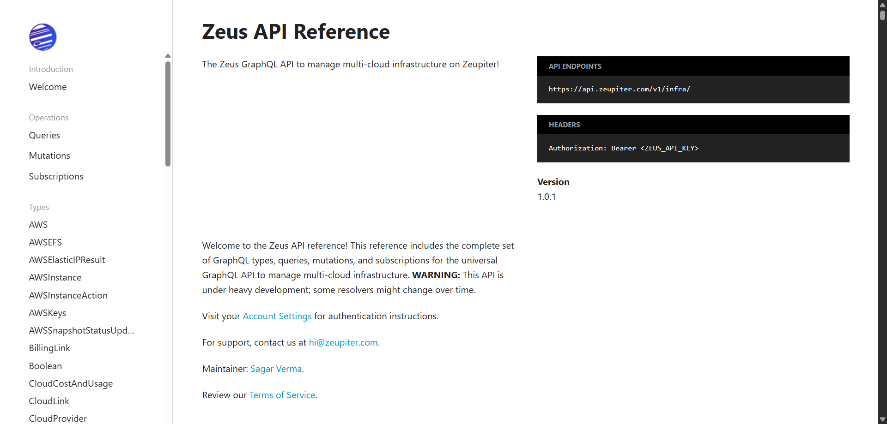Select AWSInstanceAction in the types list
Viewport: 887px width, 424px height.
tap(68, 295)
